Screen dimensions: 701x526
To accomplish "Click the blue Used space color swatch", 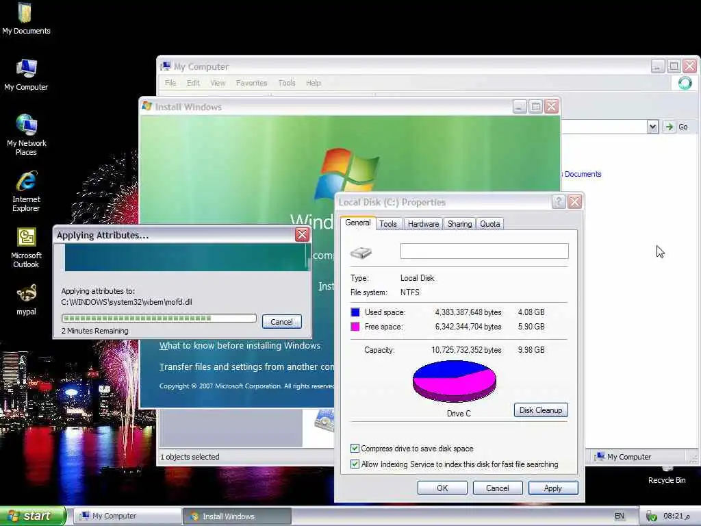I will point(355,312).
